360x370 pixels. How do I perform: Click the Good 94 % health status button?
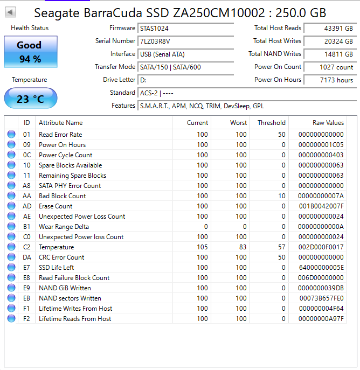tap(31, 52)
